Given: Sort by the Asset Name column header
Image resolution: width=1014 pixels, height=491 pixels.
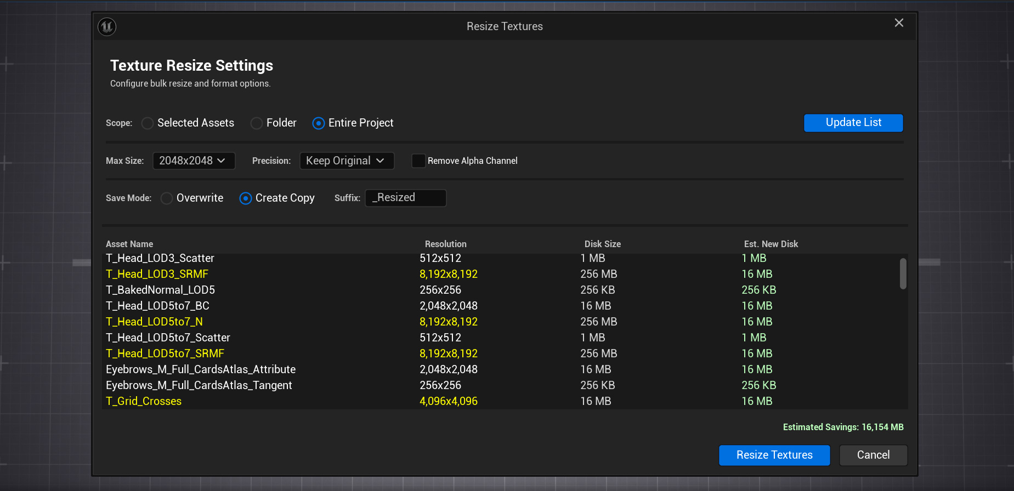Looking at the screenshot, I should 129,244.
